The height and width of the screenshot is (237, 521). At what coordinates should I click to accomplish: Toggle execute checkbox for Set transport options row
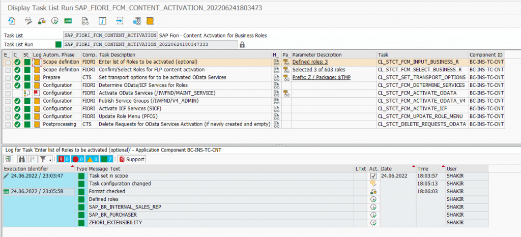coord(8,78)
